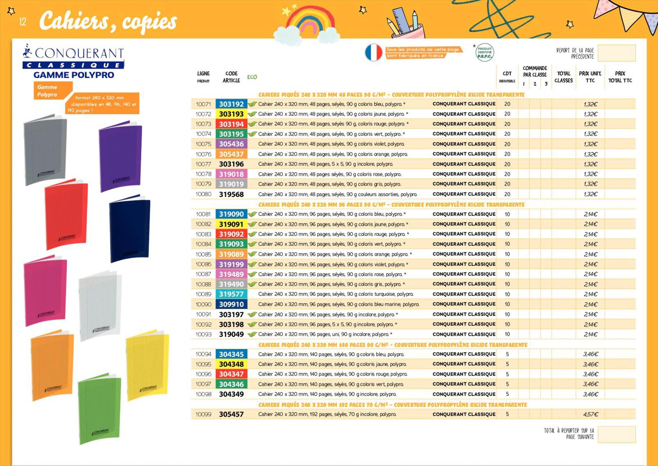This screenshot has width=658, height=466.
Task: Click the grey notebook image
Action: (x=45, y=150)
